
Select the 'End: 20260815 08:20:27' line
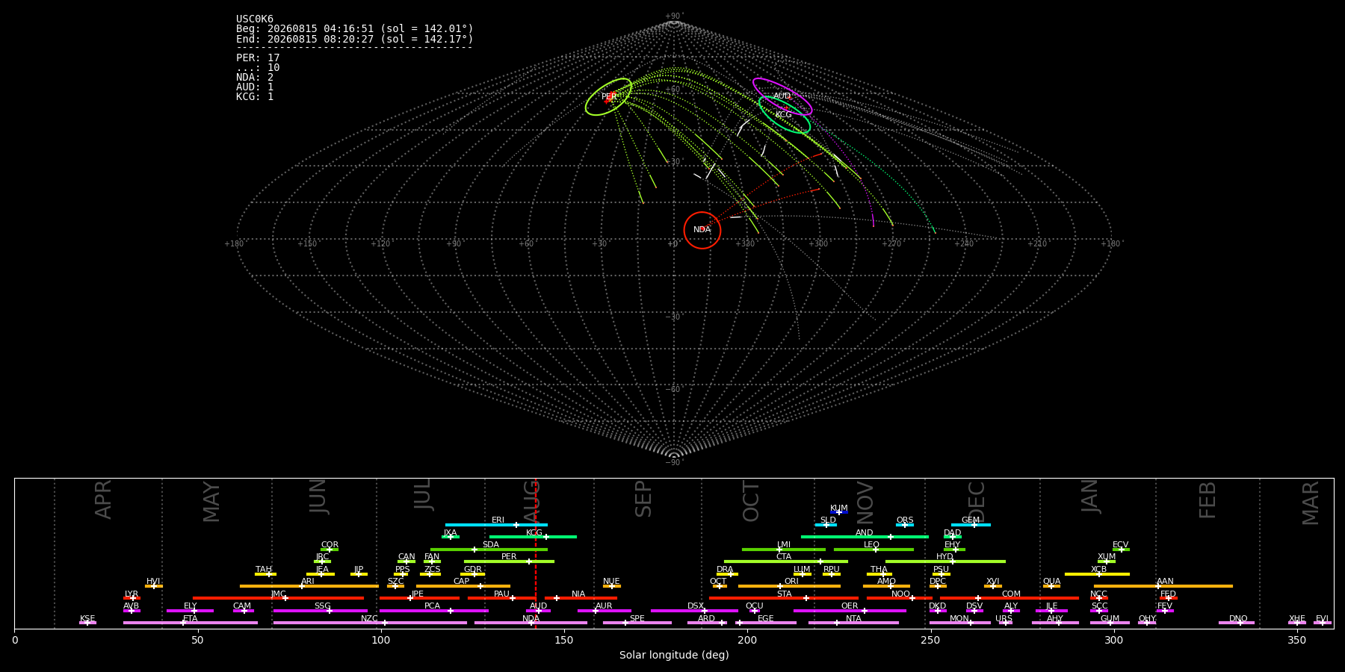(355, 39)
